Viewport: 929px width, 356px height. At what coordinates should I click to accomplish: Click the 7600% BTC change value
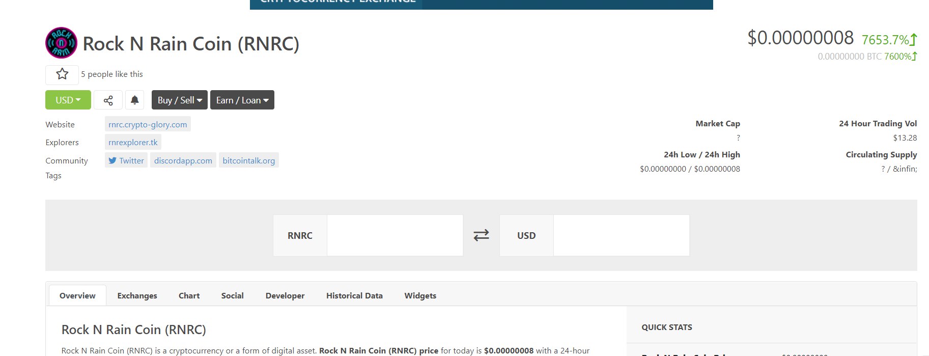pos(900,57)
